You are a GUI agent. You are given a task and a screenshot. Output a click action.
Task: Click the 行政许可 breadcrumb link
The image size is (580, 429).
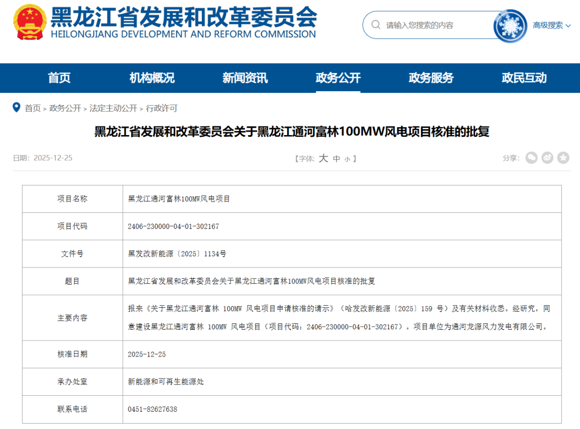(x=162, y=108)
